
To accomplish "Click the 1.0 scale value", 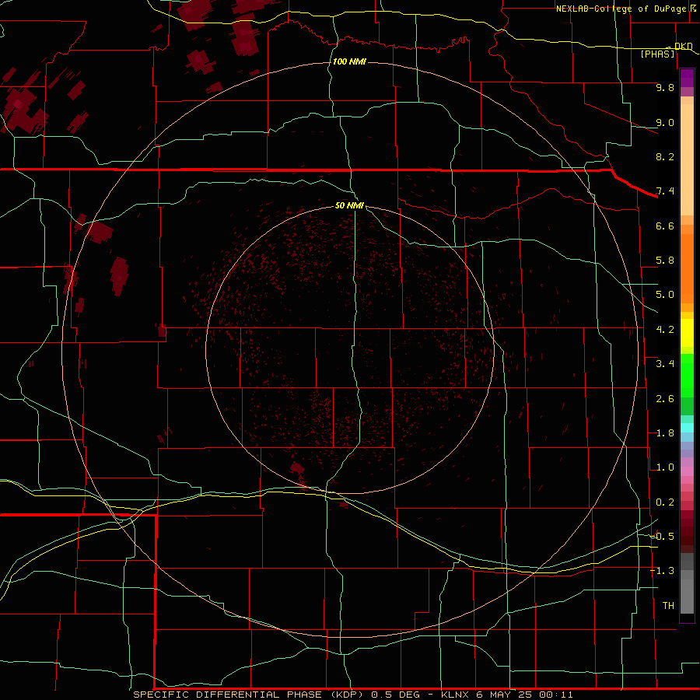I will tap(665, 467).
